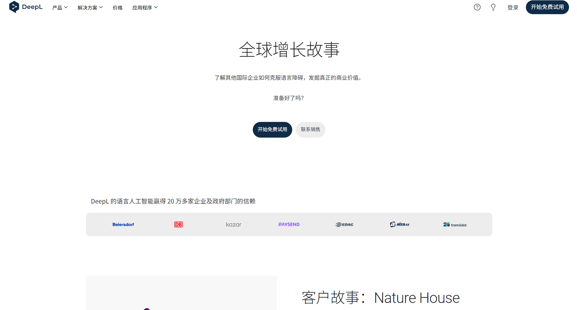Click the PAYSEND logo
Viewport: 577px width, 310px height.
(288, 224)
